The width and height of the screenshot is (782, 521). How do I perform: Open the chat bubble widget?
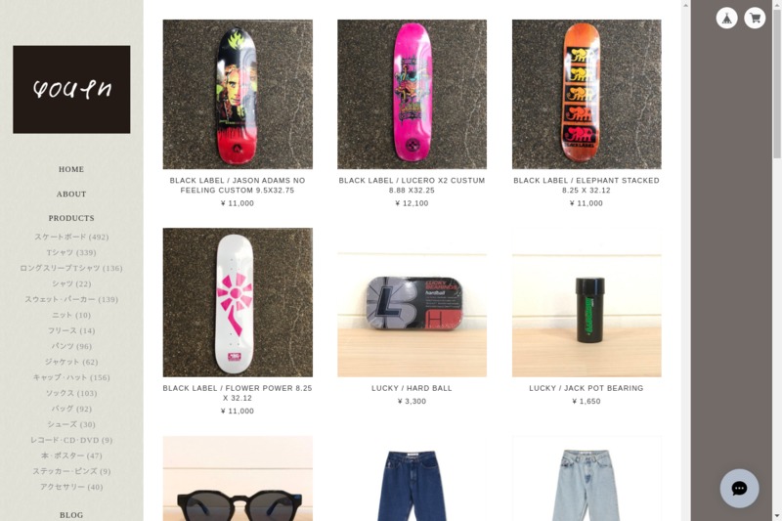point(739,488)
